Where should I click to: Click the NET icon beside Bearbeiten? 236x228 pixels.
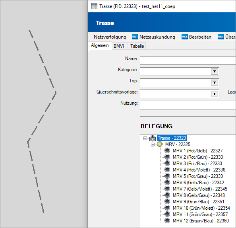(184, 37)
